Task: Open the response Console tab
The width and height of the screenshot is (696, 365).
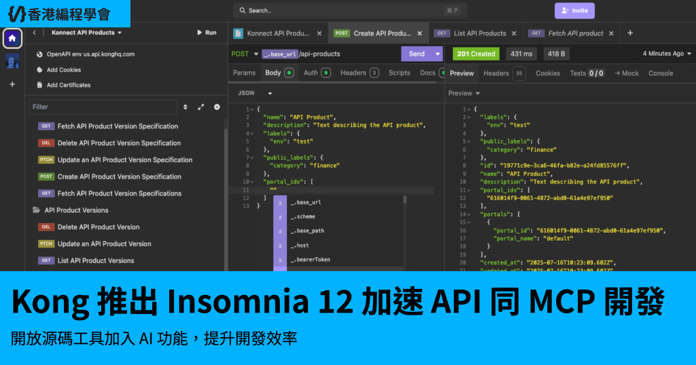Action: pyautogui.click(x=660, y=73)
